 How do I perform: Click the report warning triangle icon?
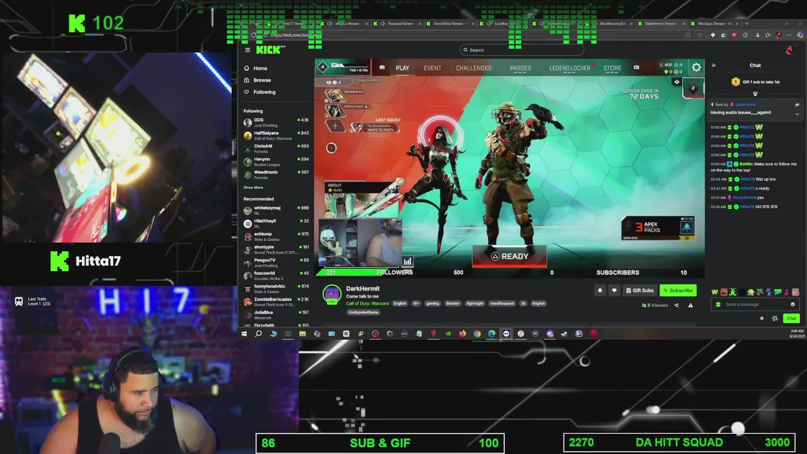pyautogui.click(x=690, y=305)
